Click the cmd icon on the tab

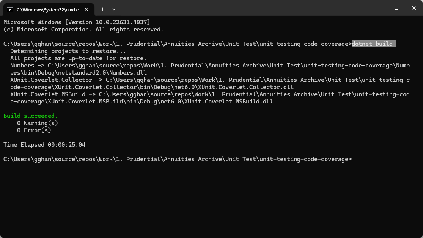coord(9,9)
